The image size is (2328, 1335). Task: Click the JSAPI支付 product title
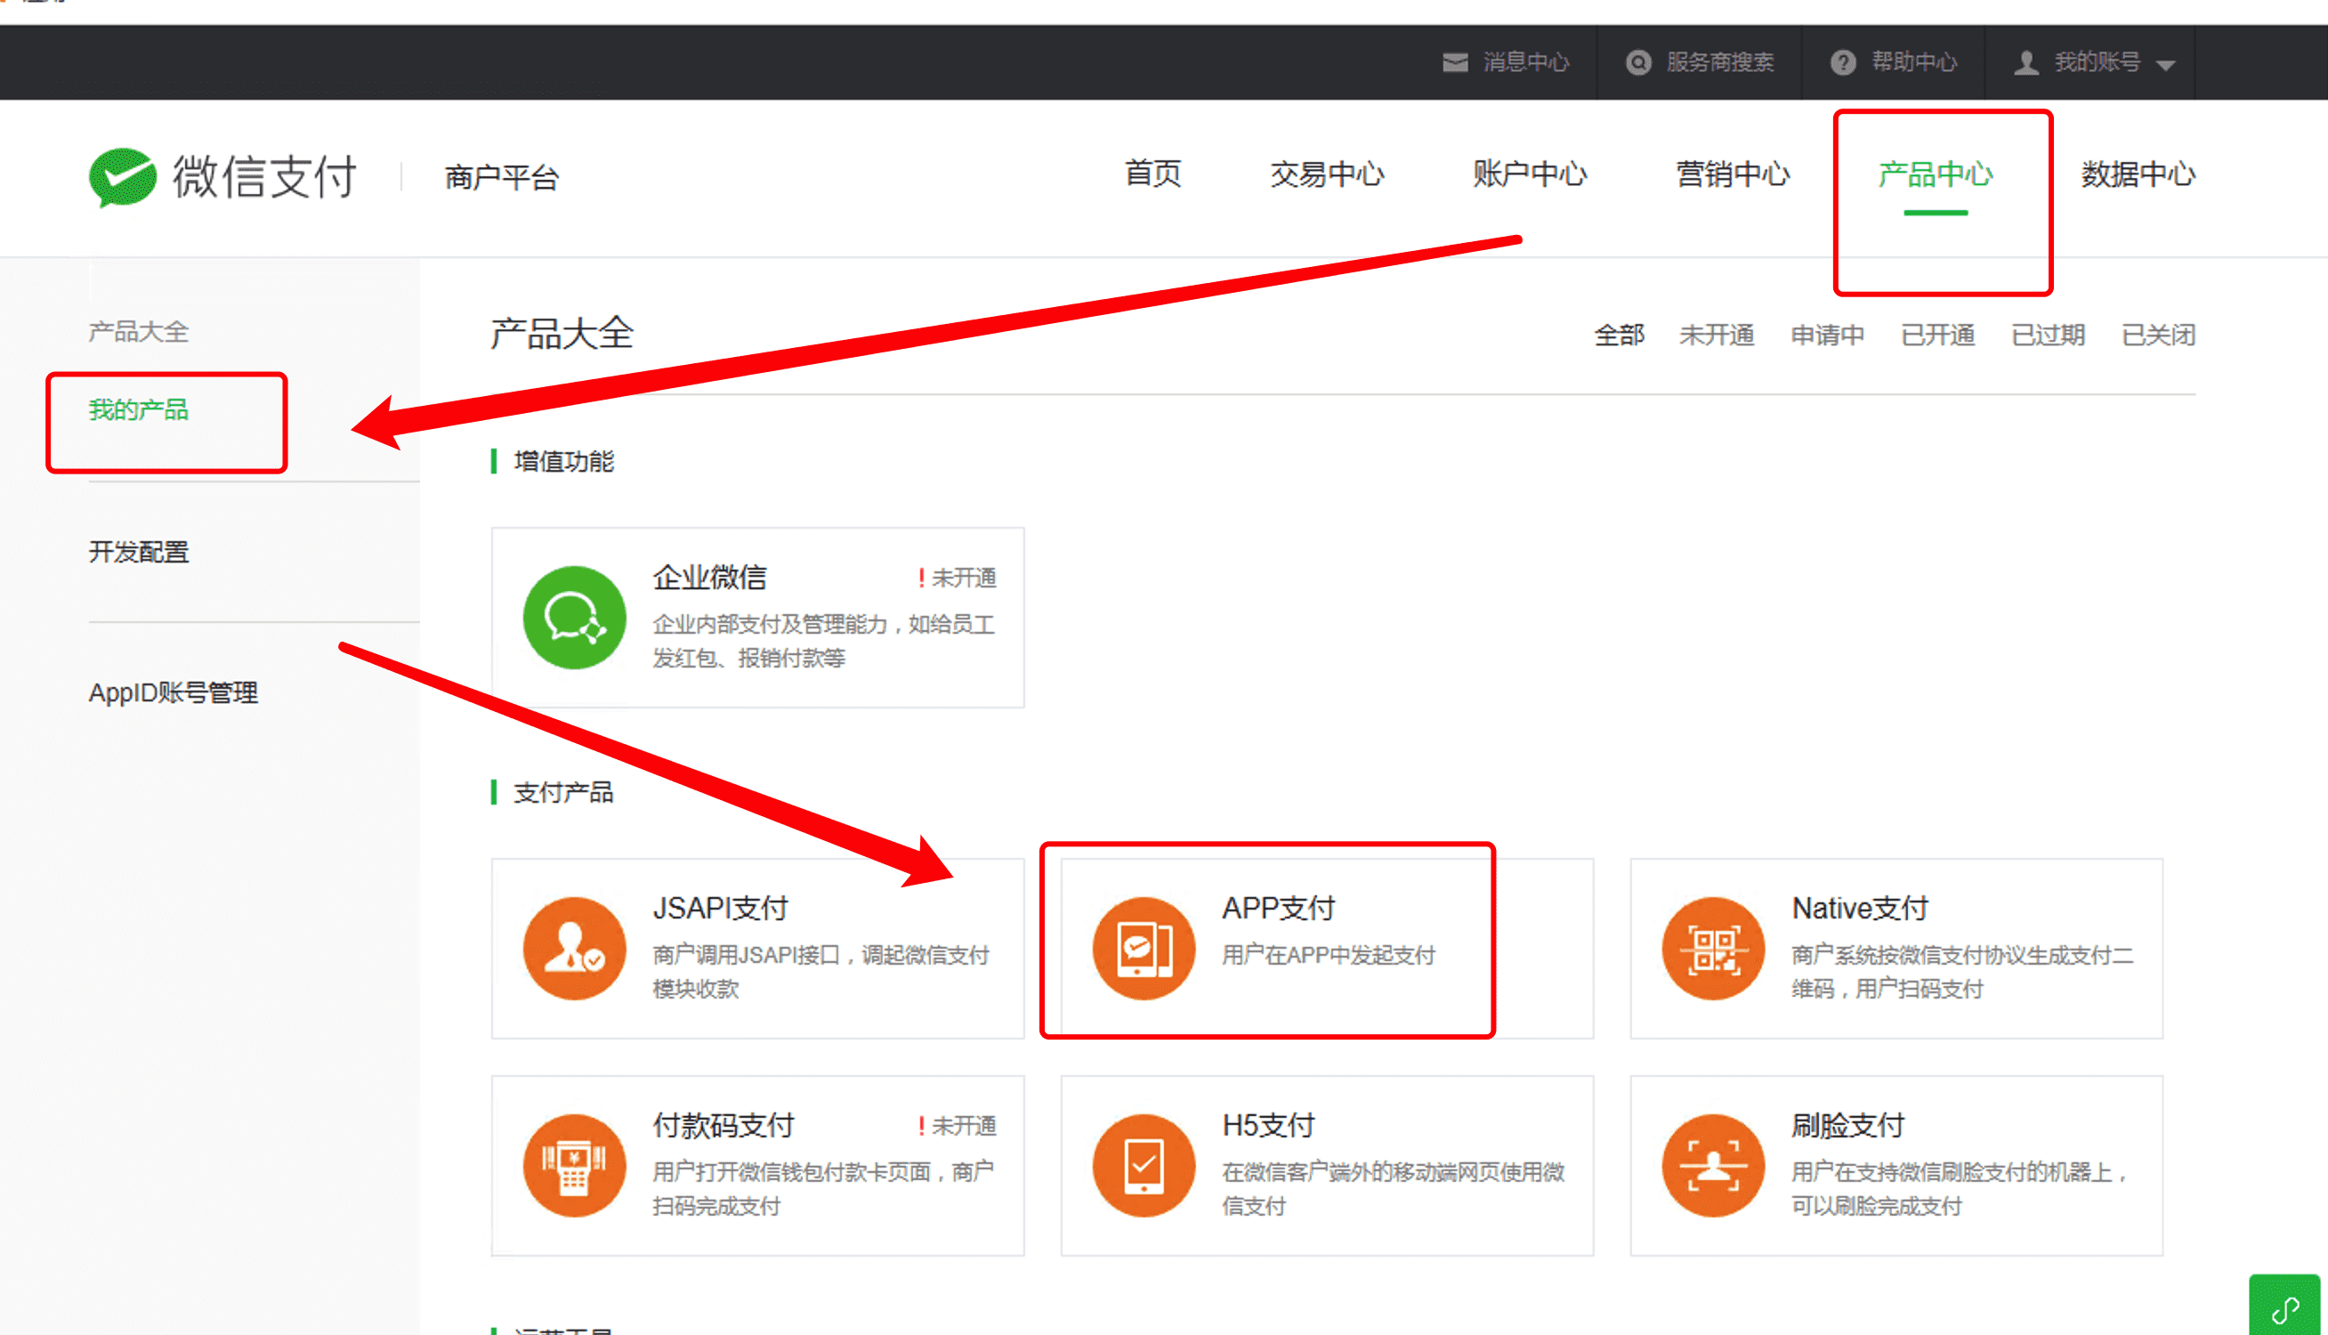[721, 908]
